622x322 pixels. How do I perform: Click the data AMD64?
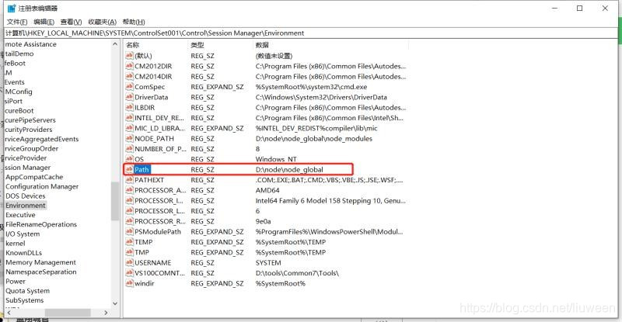click(267, 190)
